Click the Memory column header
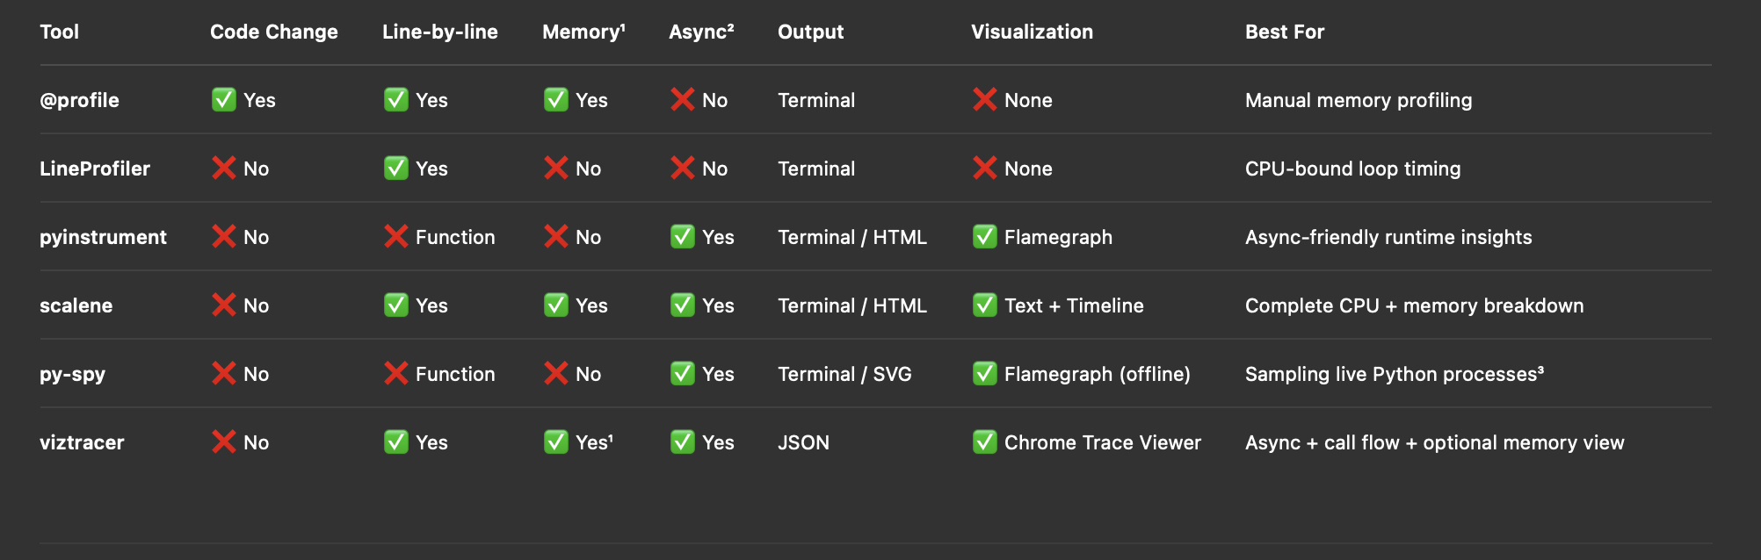This screenshot has height=560, width=1761. (x=583, y=32)
